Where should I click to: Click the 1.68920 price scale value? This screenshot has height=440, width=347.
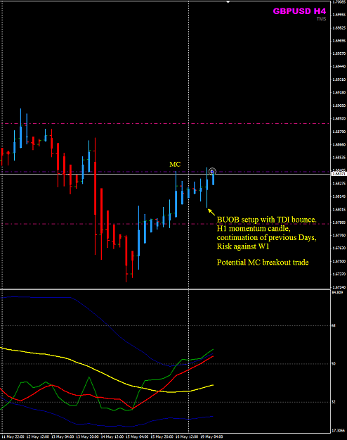click(x=339, y=118)
